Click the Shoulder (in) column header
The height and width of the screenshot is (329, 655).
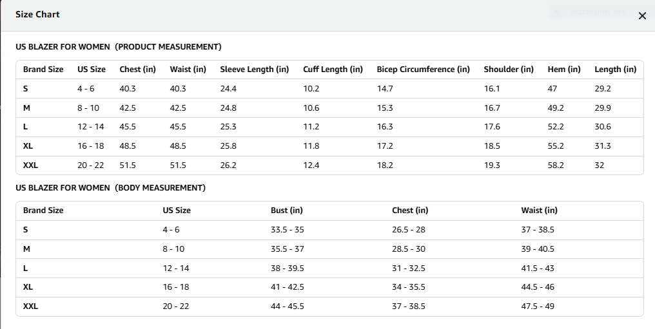click(x=509, y=70)
